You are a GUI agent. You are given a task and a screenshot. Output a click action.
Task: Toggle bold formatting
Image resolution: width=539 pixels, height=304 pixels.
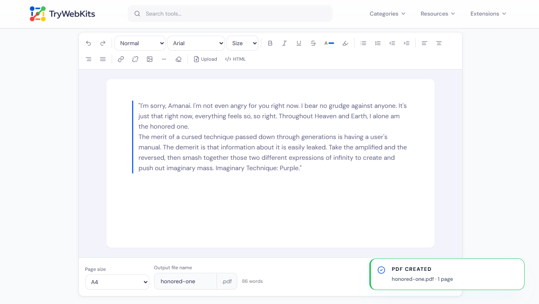tap(270, 43)
